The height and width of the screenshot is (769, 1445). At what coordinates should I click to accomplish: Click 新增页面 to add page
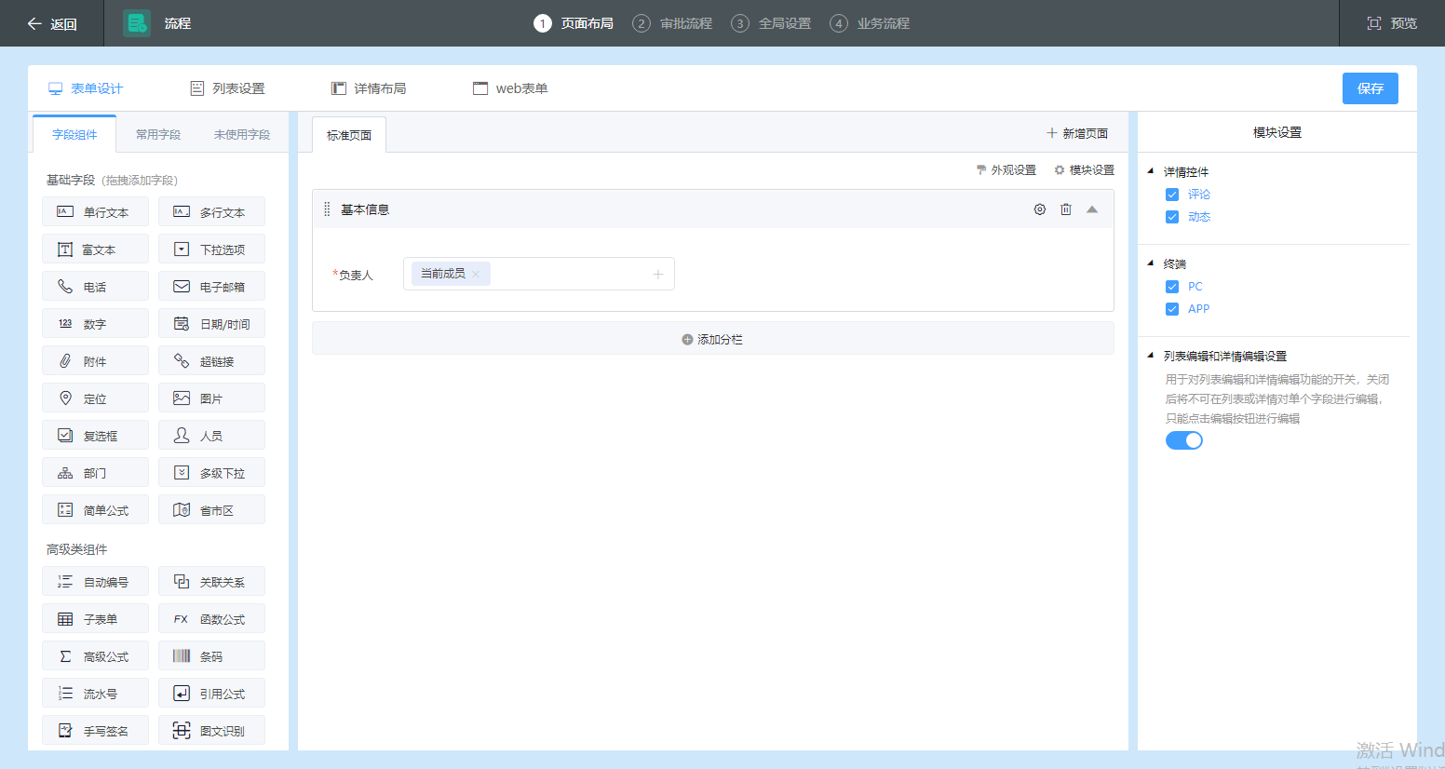[x=1077, y=133]
